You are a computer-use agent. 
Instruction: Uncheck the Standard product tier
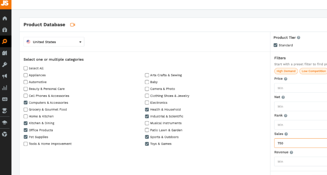point(275,45)
